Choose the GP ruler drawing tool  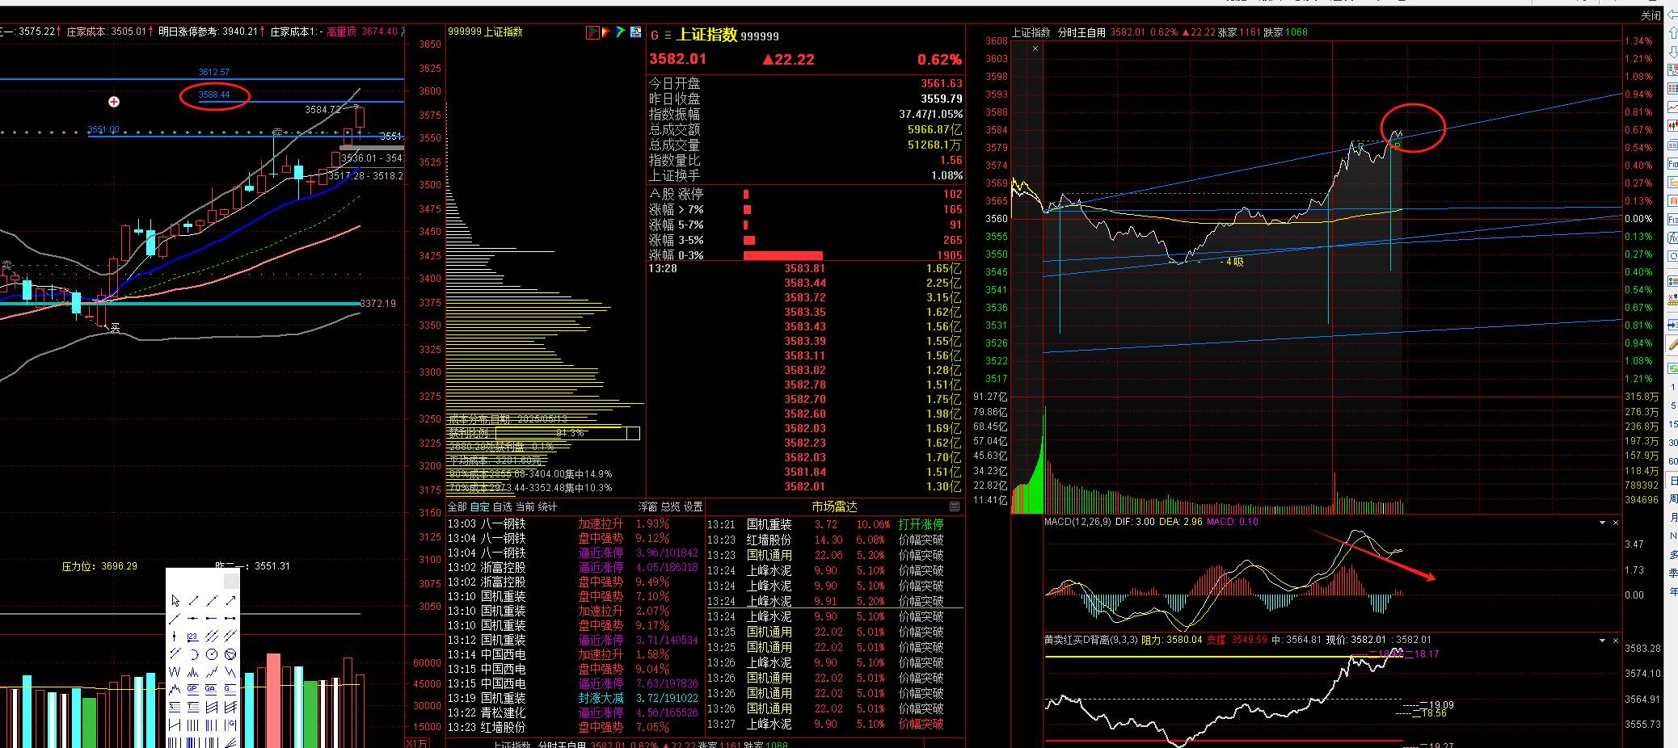click(x=193, y=689)
